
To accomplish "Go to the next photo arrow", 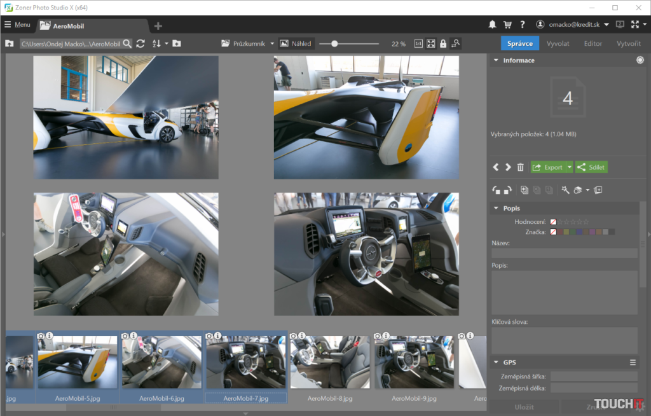I will pyautogui.click(x=508, y=167).
